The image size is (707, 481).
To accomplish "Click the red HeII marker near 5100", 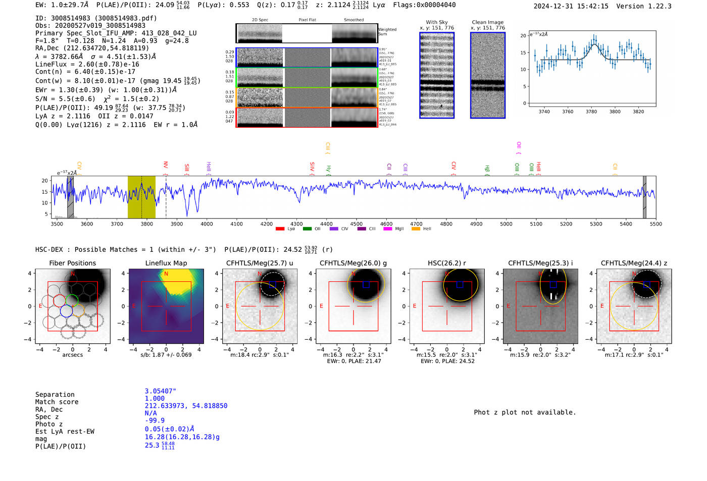I will click(x=538, y=168).
